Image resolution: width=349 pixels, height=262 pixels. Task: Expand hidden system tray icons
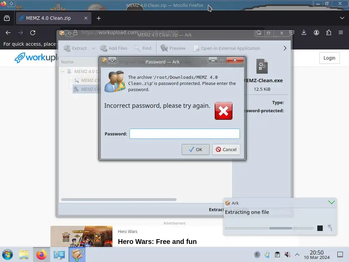click(x=297, y=254)
